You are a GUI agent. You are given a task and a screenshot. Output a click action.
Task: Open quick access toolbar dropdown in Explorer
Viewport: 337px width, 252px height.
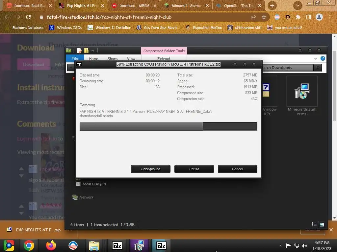pyautogui.click(x=92, y=51)
